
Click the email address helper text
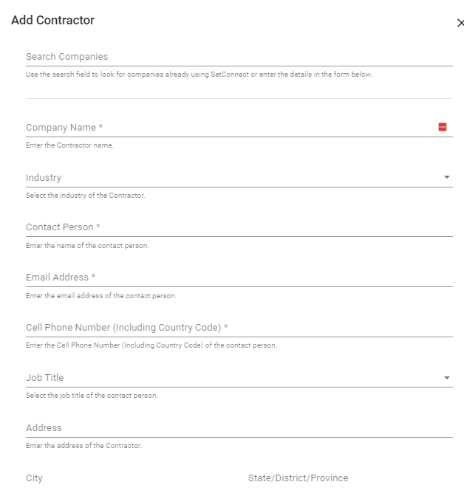click(x=101, y=296)
